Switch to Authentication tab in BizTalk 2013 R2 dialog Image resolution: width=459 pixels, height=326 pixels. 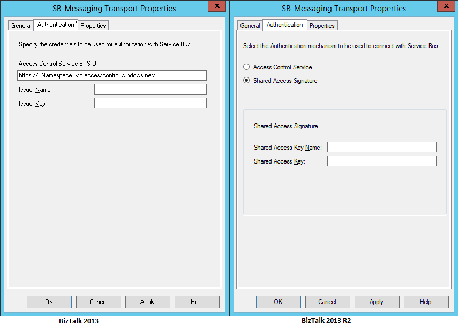pyautogui.click(x=285, y=25)
